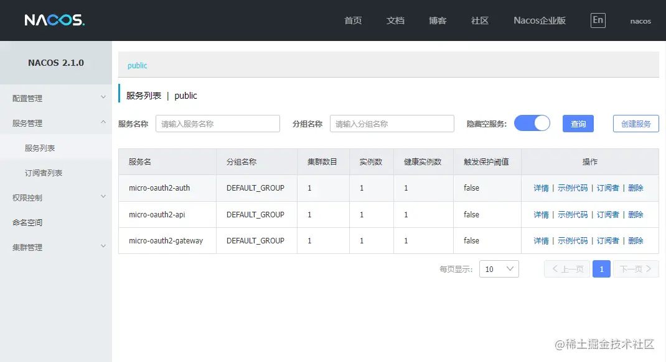Viewport: 666px width, 362px height.
Task: Open the 每页显示 page size dropdown
Action: click(x=499, y=269)
